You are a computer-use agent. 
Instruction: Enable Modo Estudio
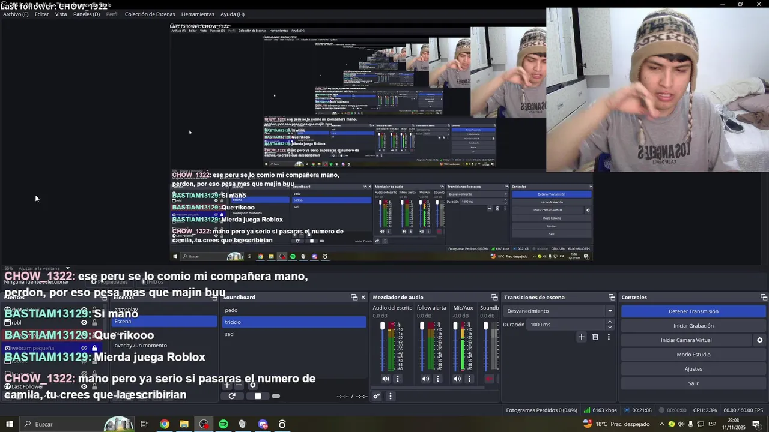click(693, 355)
